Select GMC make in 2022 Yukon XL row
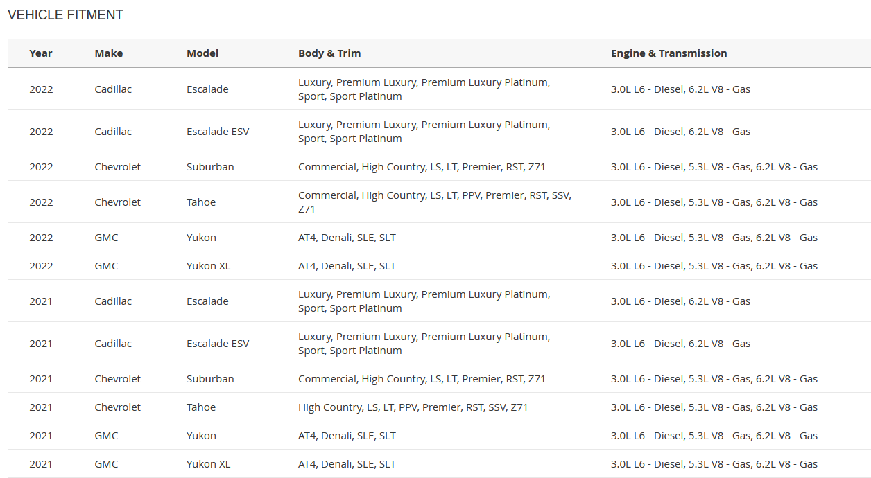The height and width of the screenshot is (478, 871). click(x=107, y=266)
